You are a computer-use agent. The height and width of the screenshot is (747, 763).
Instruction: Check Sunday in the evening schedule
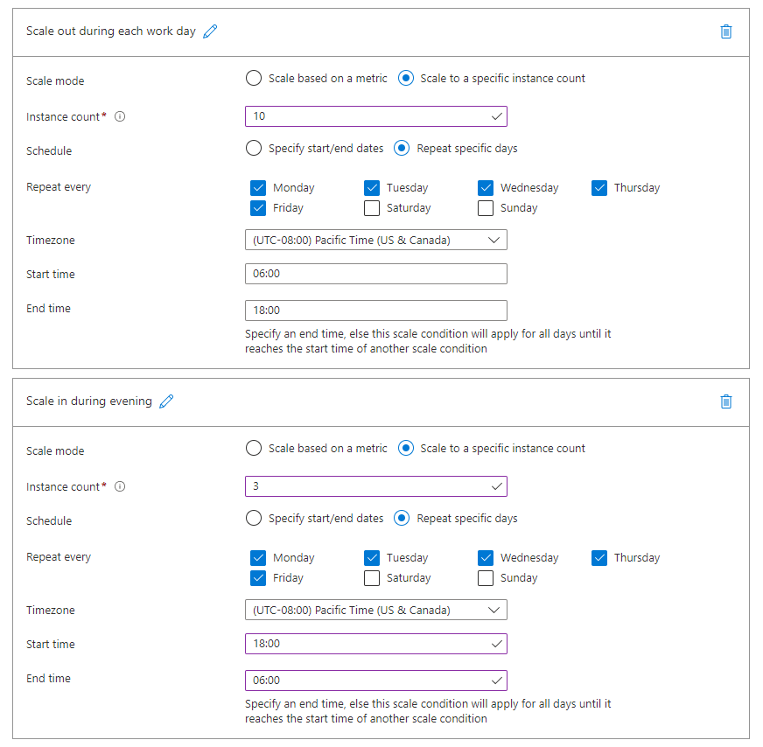click(x=486, y=578)
